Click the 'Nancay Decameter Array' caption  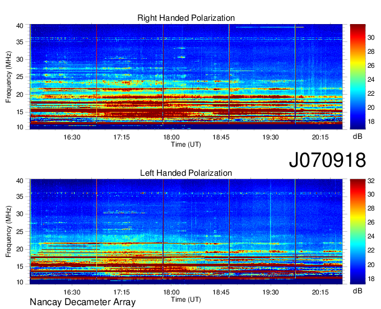(x=82, y=302)
